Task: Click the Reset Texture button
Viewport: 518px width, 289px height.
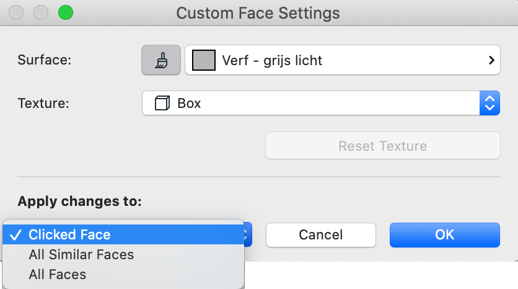Action: 383,146
